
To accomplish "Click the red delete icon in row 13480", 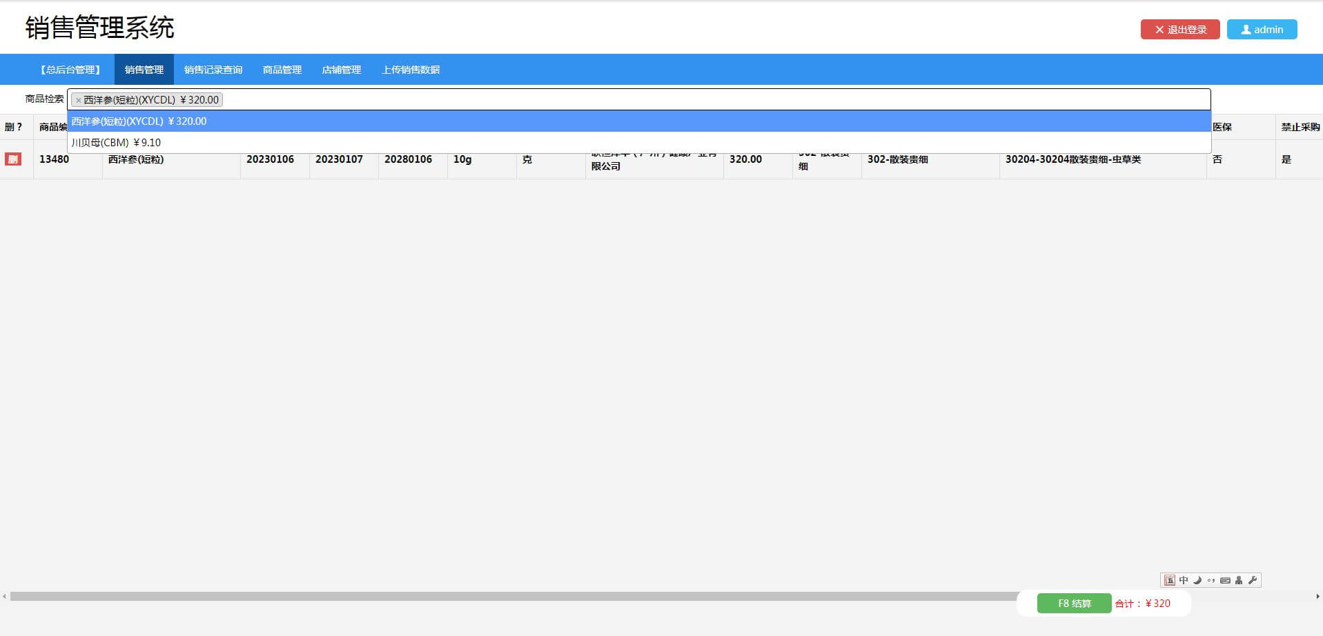I will coord(12,159).
